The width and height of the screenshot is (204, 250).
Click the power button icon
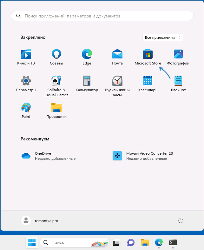pyautogui.click(x=181, y=221)
